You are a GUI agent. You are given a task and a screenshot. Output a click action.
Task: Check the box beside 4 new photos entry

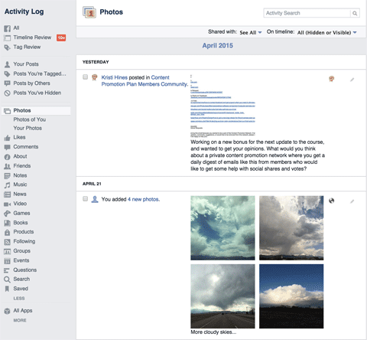(x=85, y=199)
